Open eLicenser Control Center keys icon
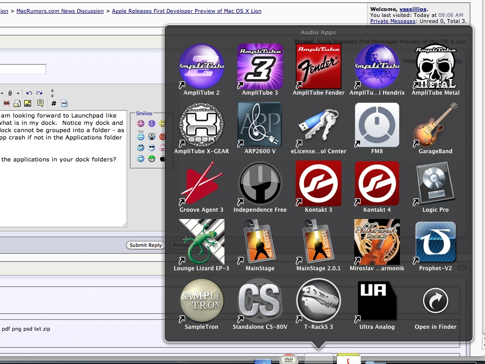This screenshot has height=364, width=485. coord(318,125)
